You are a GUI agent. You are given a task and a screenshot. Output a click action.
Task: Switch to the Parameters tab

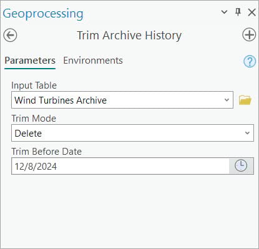(30, 61)
